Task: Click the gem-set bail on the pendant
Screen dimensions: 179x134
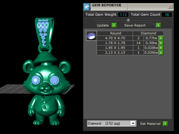Action: pyautogui.click(x=44, y=33)
